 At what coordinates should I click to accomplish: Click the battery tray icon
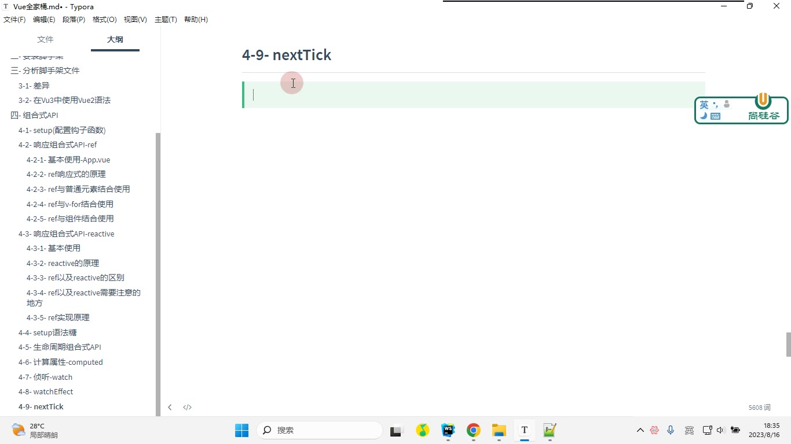pos(735,430)
